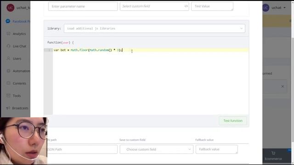Image resolution: width=294 pixels, height=165 pixels.
Task: Click the Contents sidebar icon
Action: click(8, 83)
